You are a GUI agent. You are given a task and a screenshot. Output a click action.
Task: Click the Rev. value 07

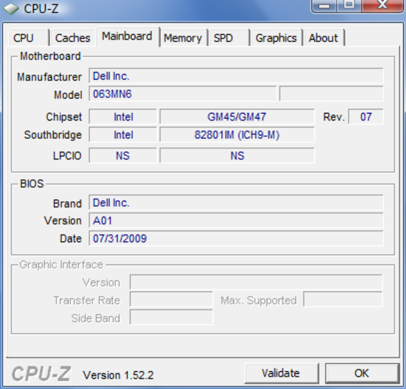click(x=366, y=117)
